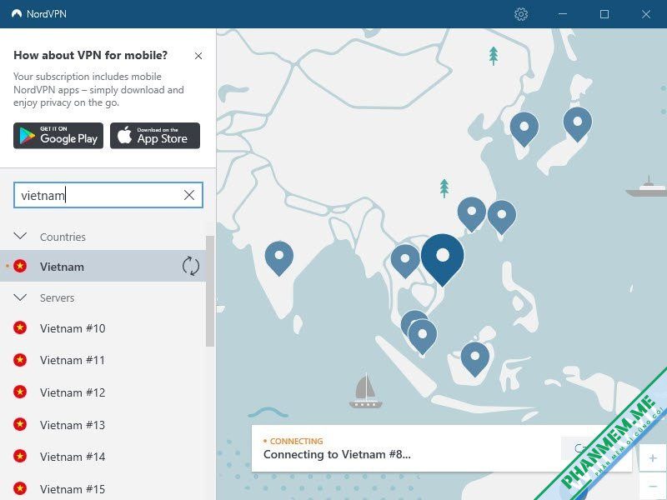Click the Indonesia map pin
Screen dimensions: 667x500
pyautogui.click(x=475, y=360)
